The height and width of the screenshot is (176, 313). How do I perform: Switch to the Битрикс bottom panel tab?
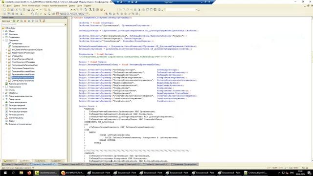point(41,161)
